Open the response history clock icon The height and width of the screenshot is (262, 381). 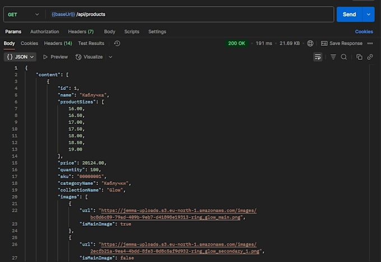pos(117,44)
